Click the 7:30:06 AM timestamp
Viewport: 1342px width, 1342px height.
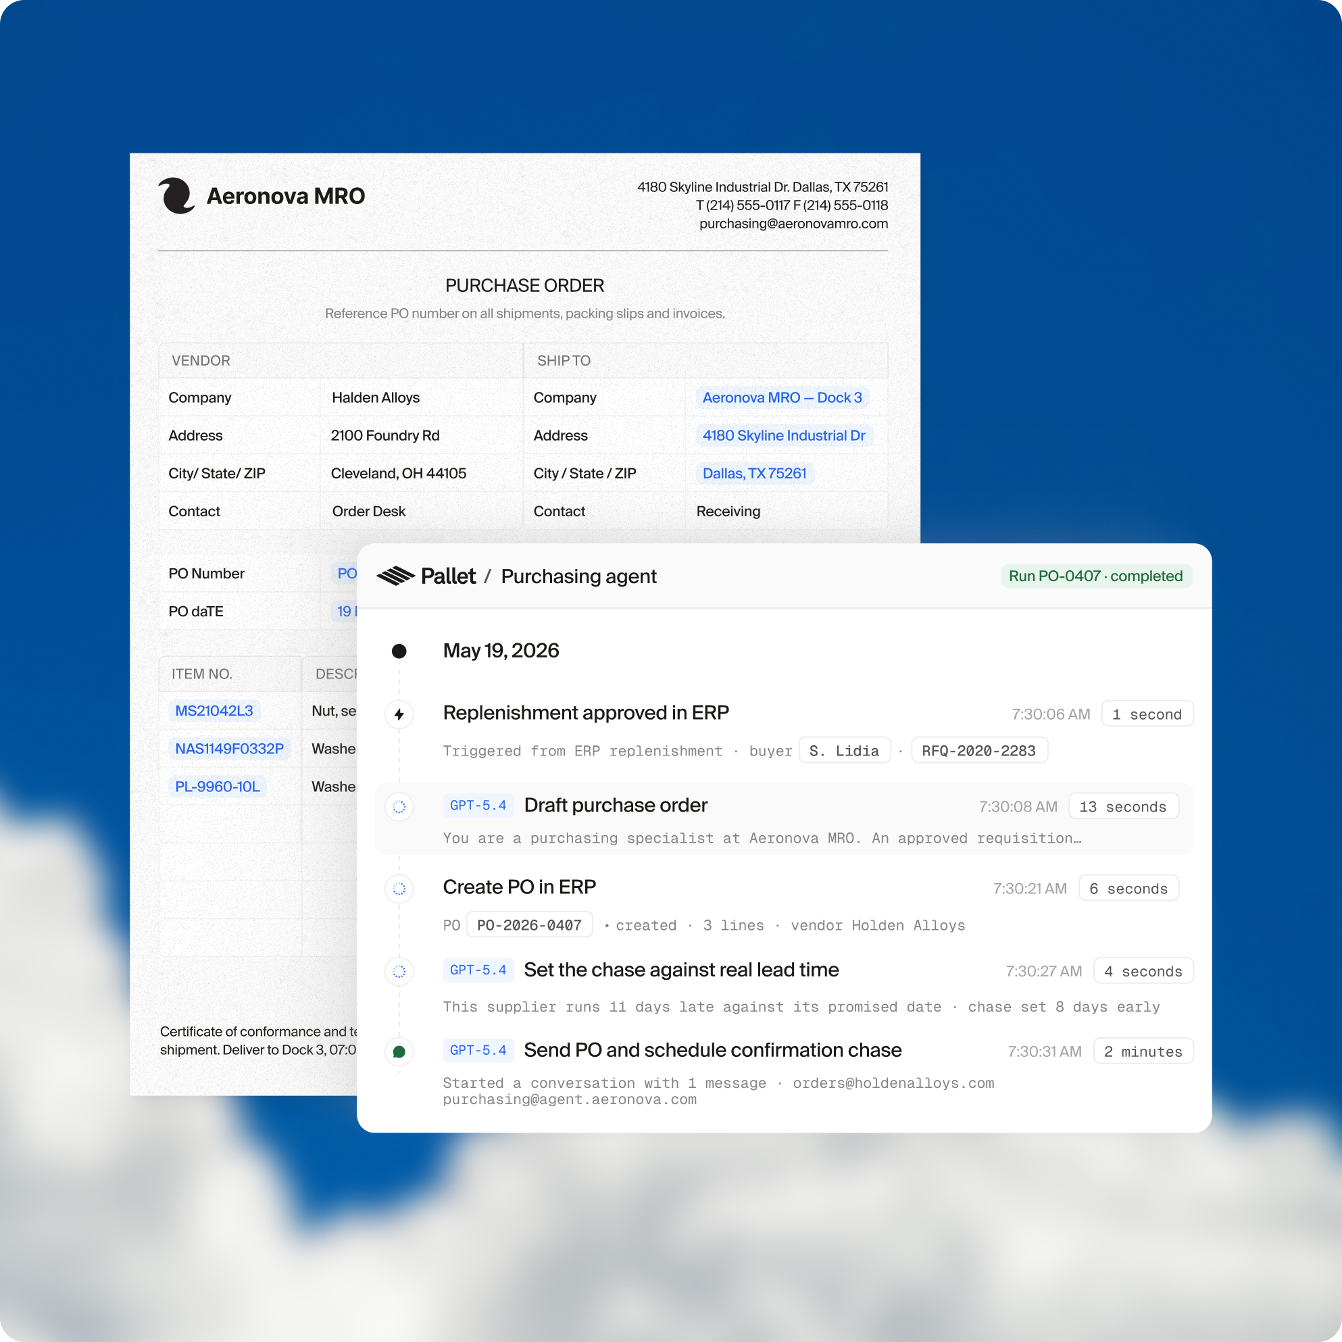click(x=1051, y=714)
